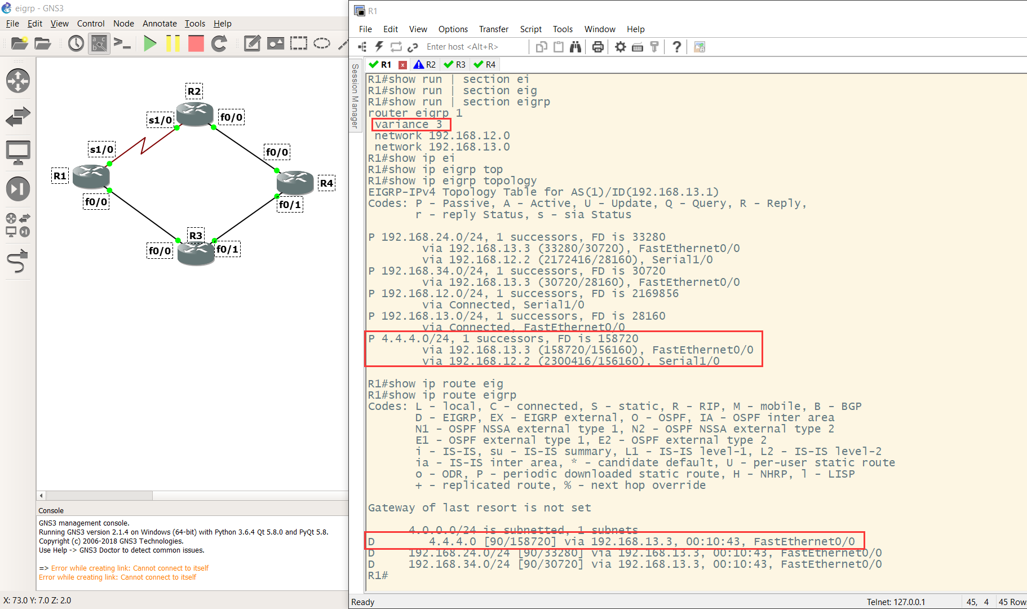Open console to all devices icon
Image resolution: width=1027 pixels, height=609 pixels.
tap(122, 43)
